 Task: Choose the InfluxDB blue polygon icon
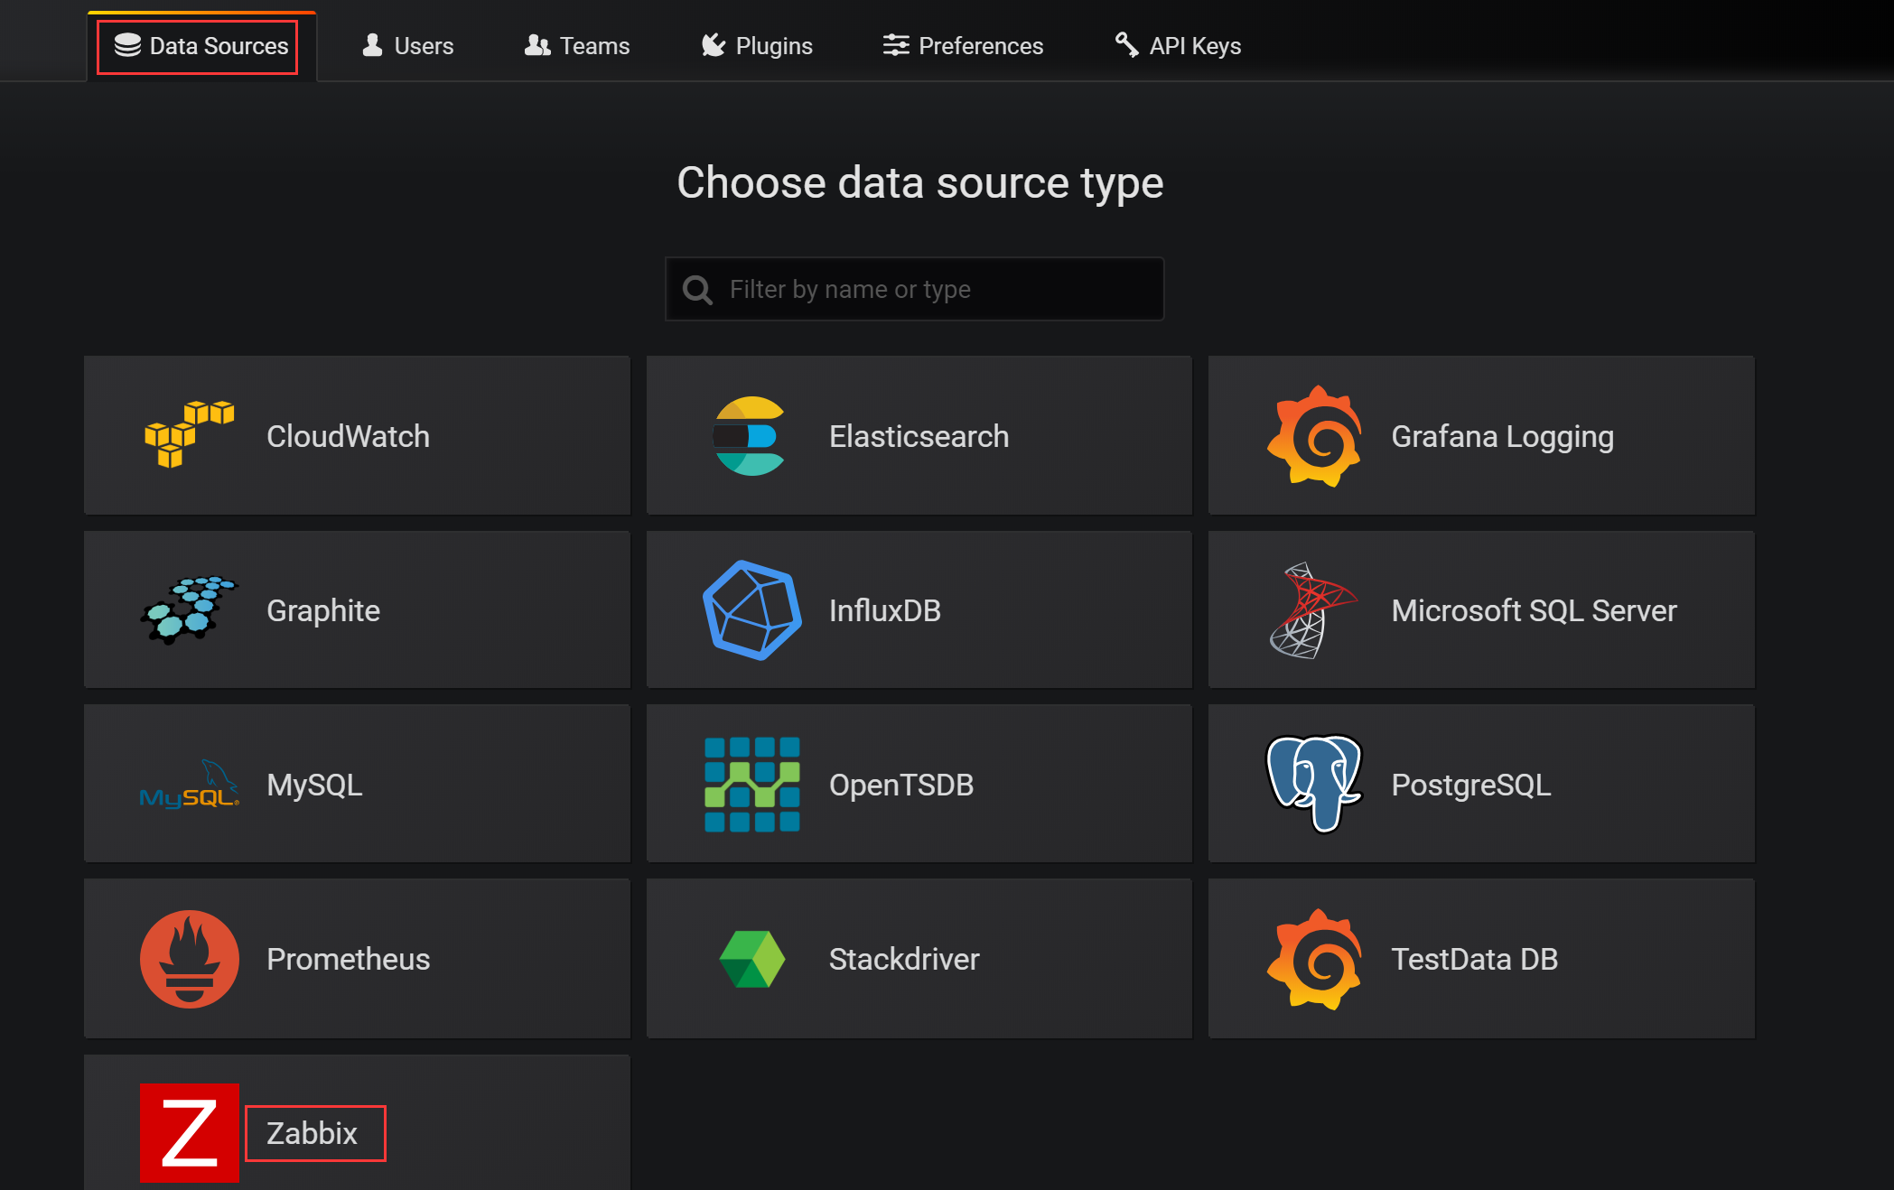751,610
